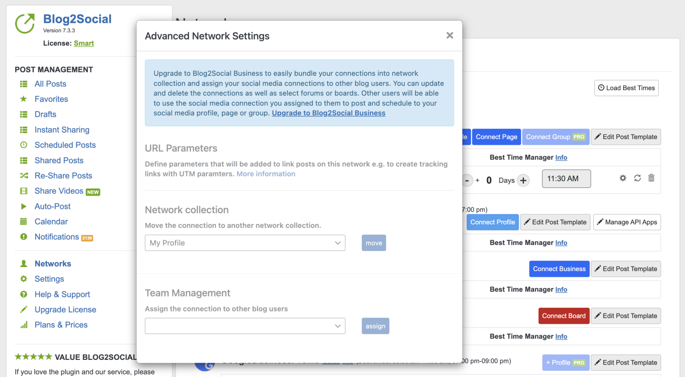The image size is (685, 377).
Task: Click the Calendar icon in sidebar
Action: (x=23, y=222)
